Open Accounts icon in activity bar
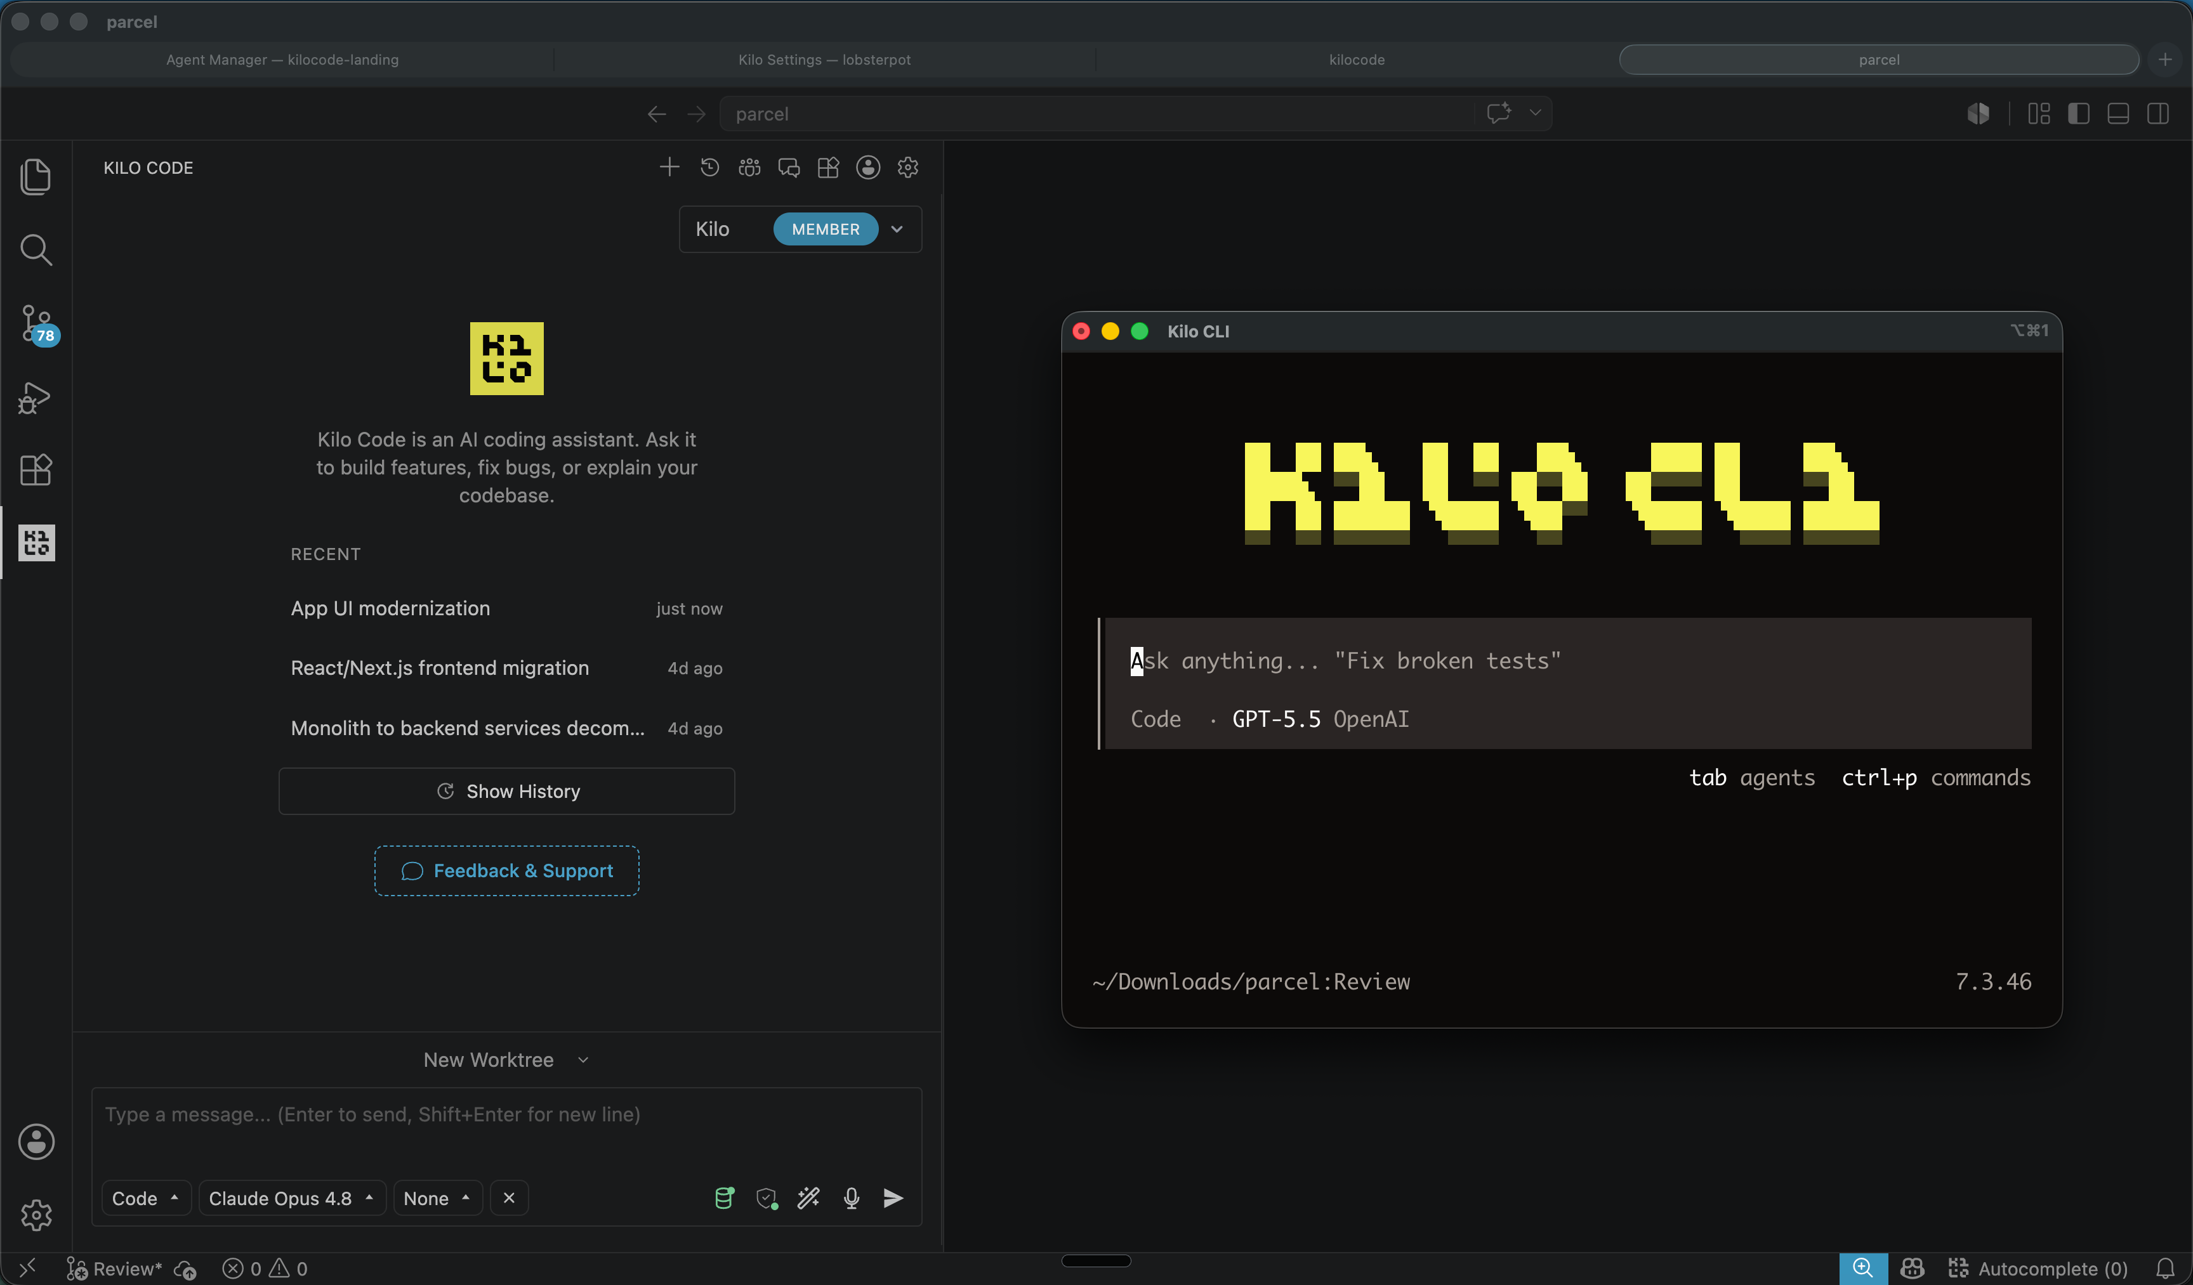The width and height of the screenshot is (2193, 1285). (x=36, y=1142)
